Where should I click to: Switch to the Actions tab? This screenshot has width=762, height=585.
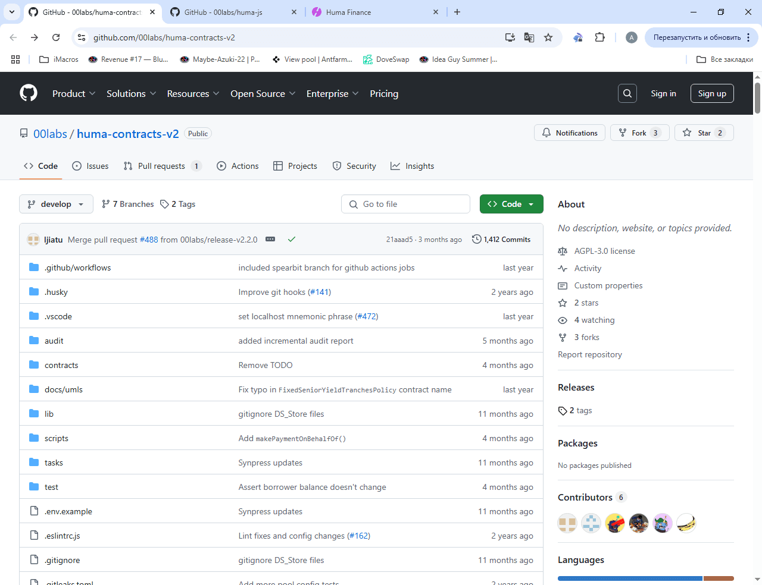(238, 166)
